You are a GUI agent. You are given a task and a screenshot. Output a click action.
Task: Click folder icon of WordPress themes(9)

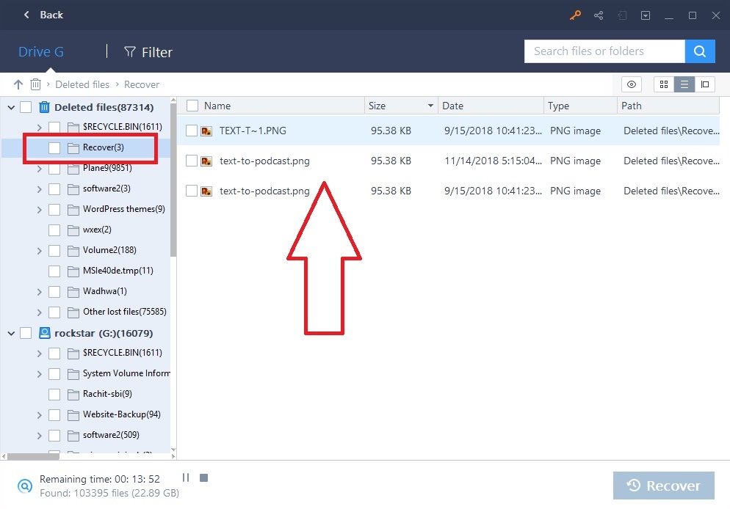click(x=73, y=210)
